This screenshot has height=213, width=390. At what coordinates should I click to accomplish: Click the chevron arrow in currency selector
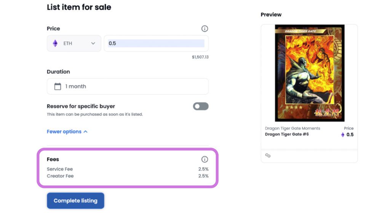93,43
